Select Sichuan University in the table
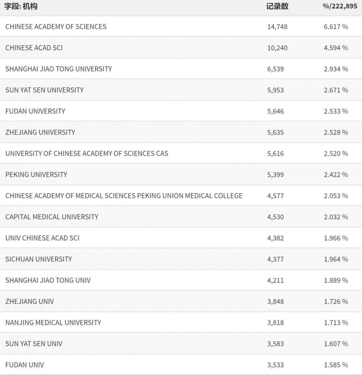 click(39, 259)
